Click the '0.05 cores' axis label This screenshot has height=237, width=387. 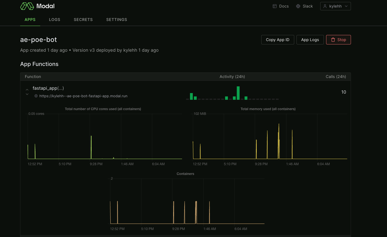(36, 114)
